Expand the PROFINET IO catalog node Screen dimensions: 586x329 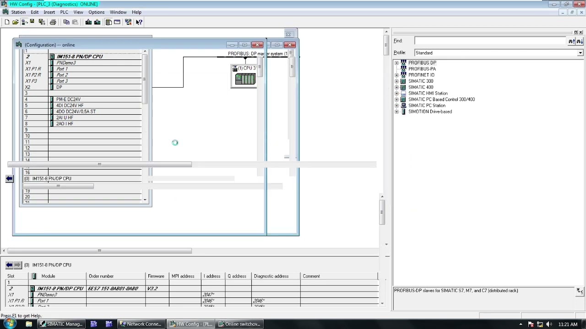pos(396,75)
